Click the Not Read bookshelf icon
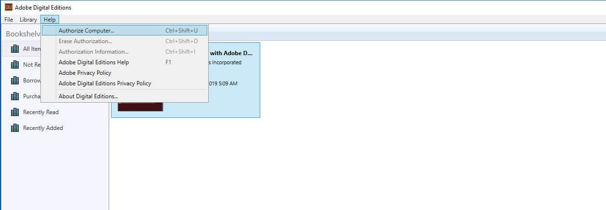The height and width of the screenshot is (210, 606). 15,65
